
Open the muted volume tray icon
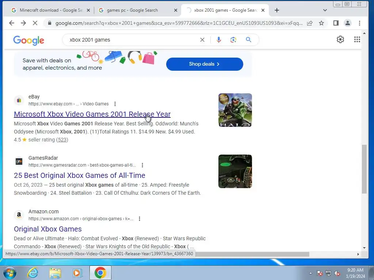(337, 273)
